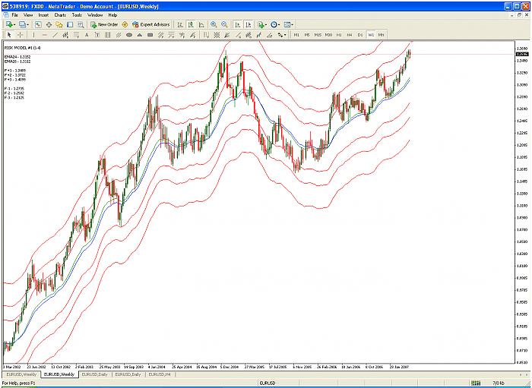Open the Templates dropdown
Viewport: 532px width, 388px height.
pyautogui.click(x=289, y=24)
